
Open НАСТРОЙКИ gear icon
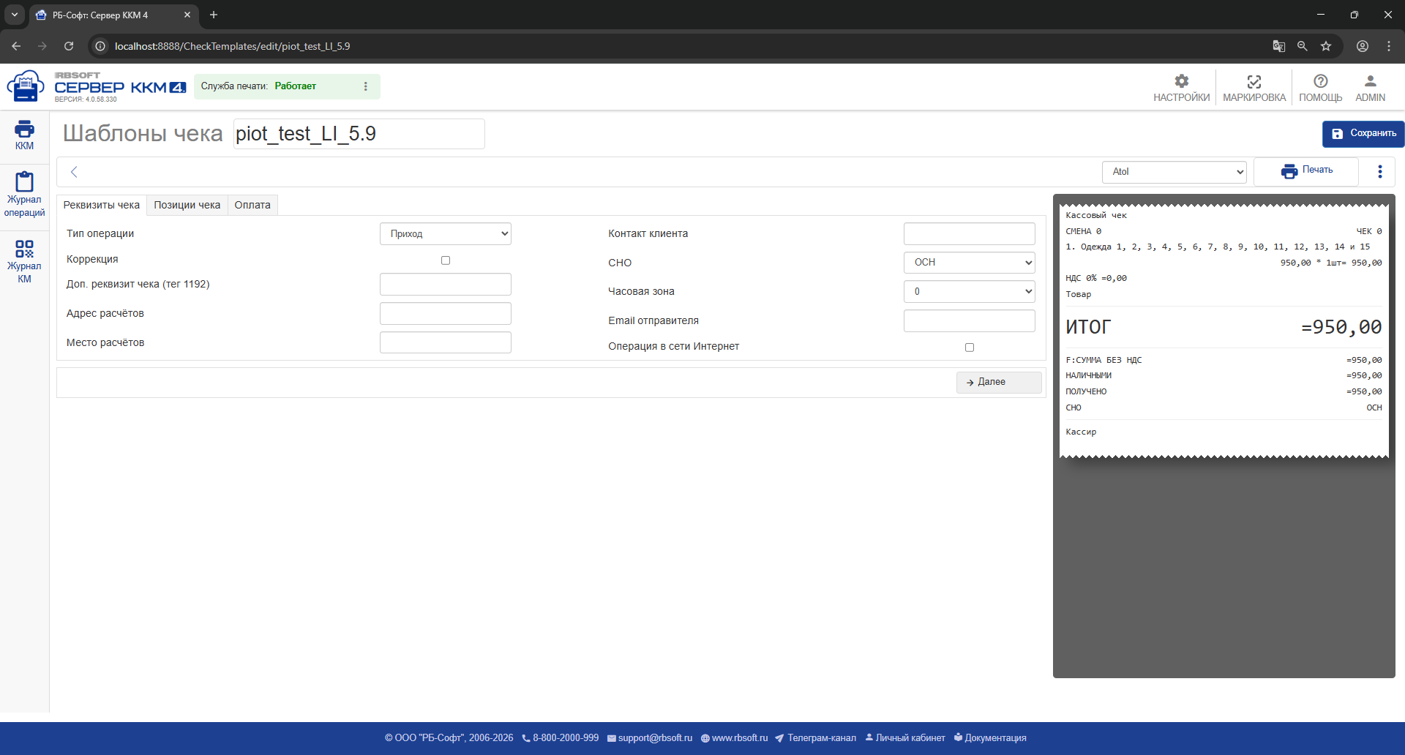click(1181, 81)
